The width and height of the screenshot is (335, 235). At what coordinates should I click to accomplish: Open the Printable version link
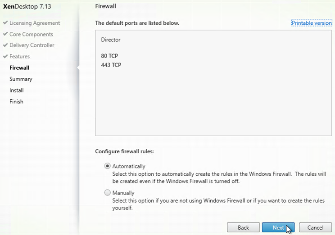click(312, 23)
